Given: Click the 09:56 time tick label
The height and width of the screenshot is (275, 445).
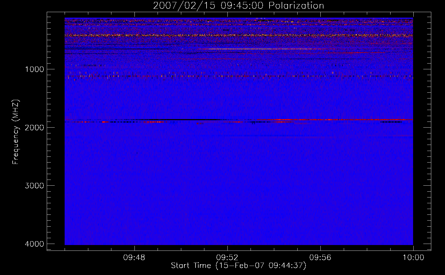Looking at the screenshot, I should pyautogui.click(x=320, y=258).
